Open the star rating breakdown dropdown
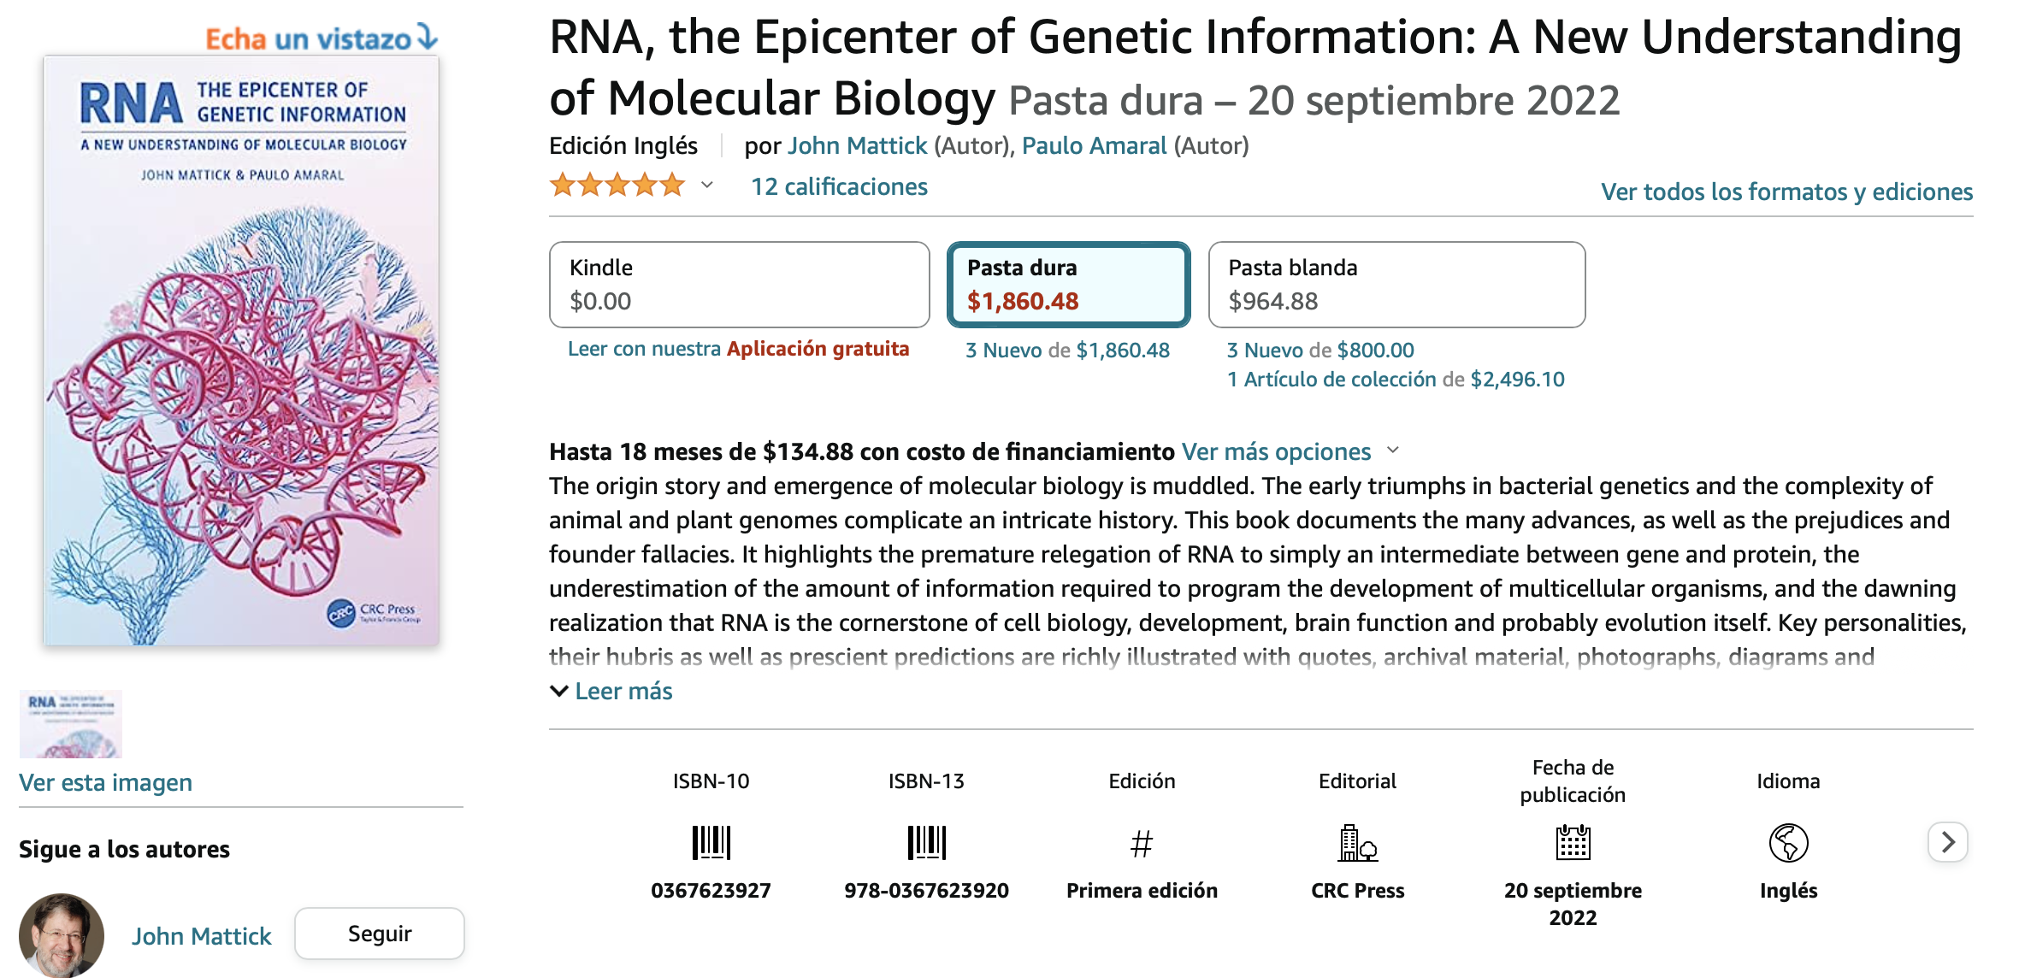 point(707,186)
